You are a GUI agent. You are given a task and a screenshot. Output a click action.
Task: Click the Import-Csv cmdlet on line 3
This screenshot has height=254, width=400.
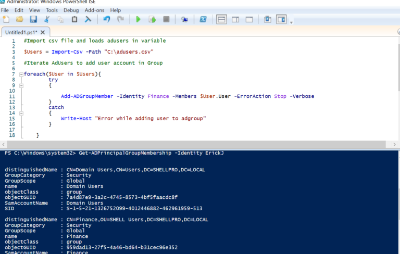[67, 52]
